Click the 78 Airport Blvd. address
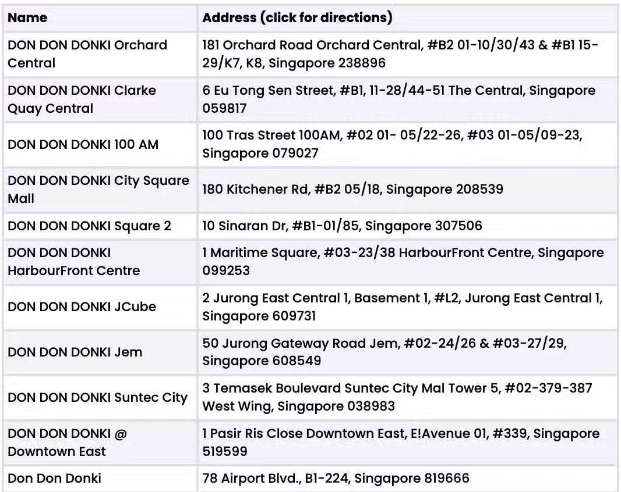 click(x=336, y=479)
